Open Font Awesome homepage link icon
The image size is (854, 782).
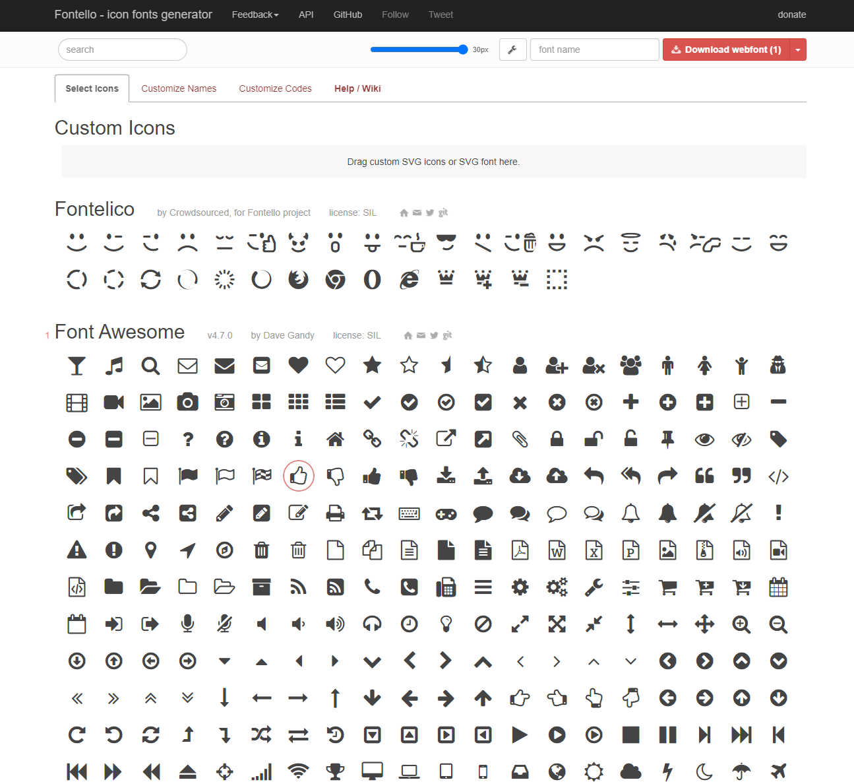408,335
